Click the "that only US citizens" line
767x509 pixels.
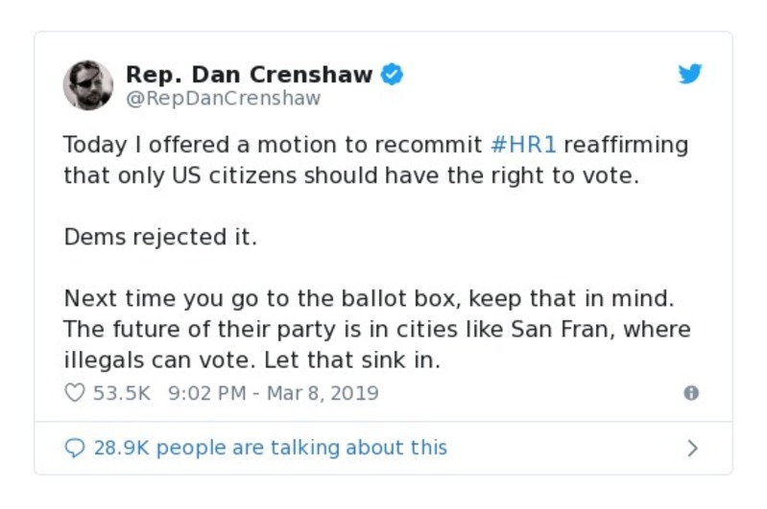click(x=350, y=176)
